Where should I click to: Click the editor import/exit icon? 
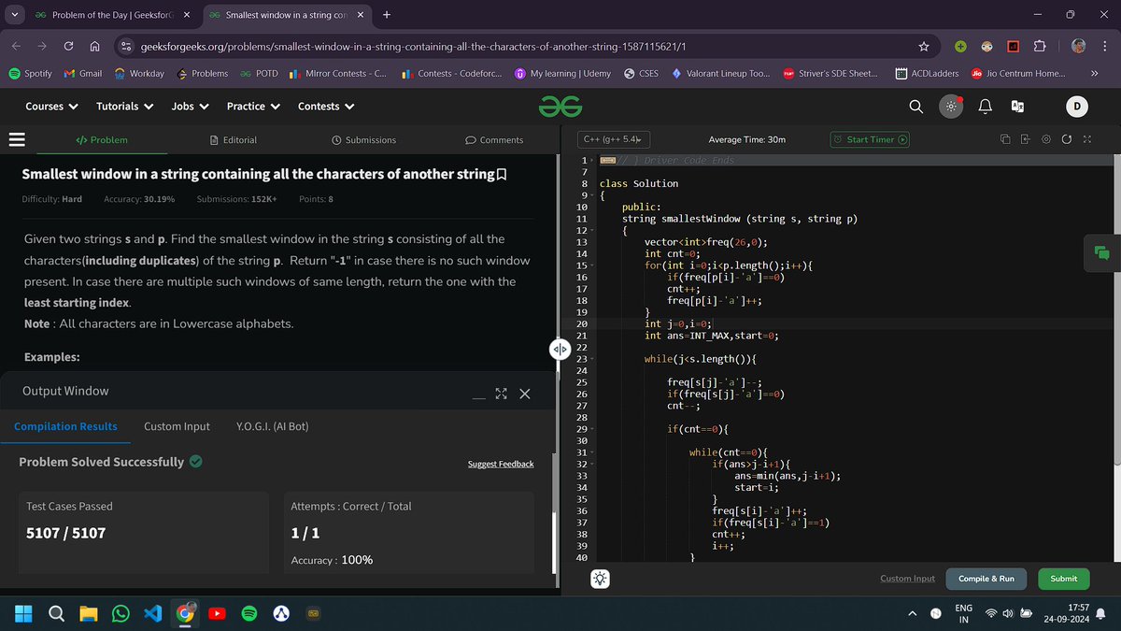point(1025,139)
